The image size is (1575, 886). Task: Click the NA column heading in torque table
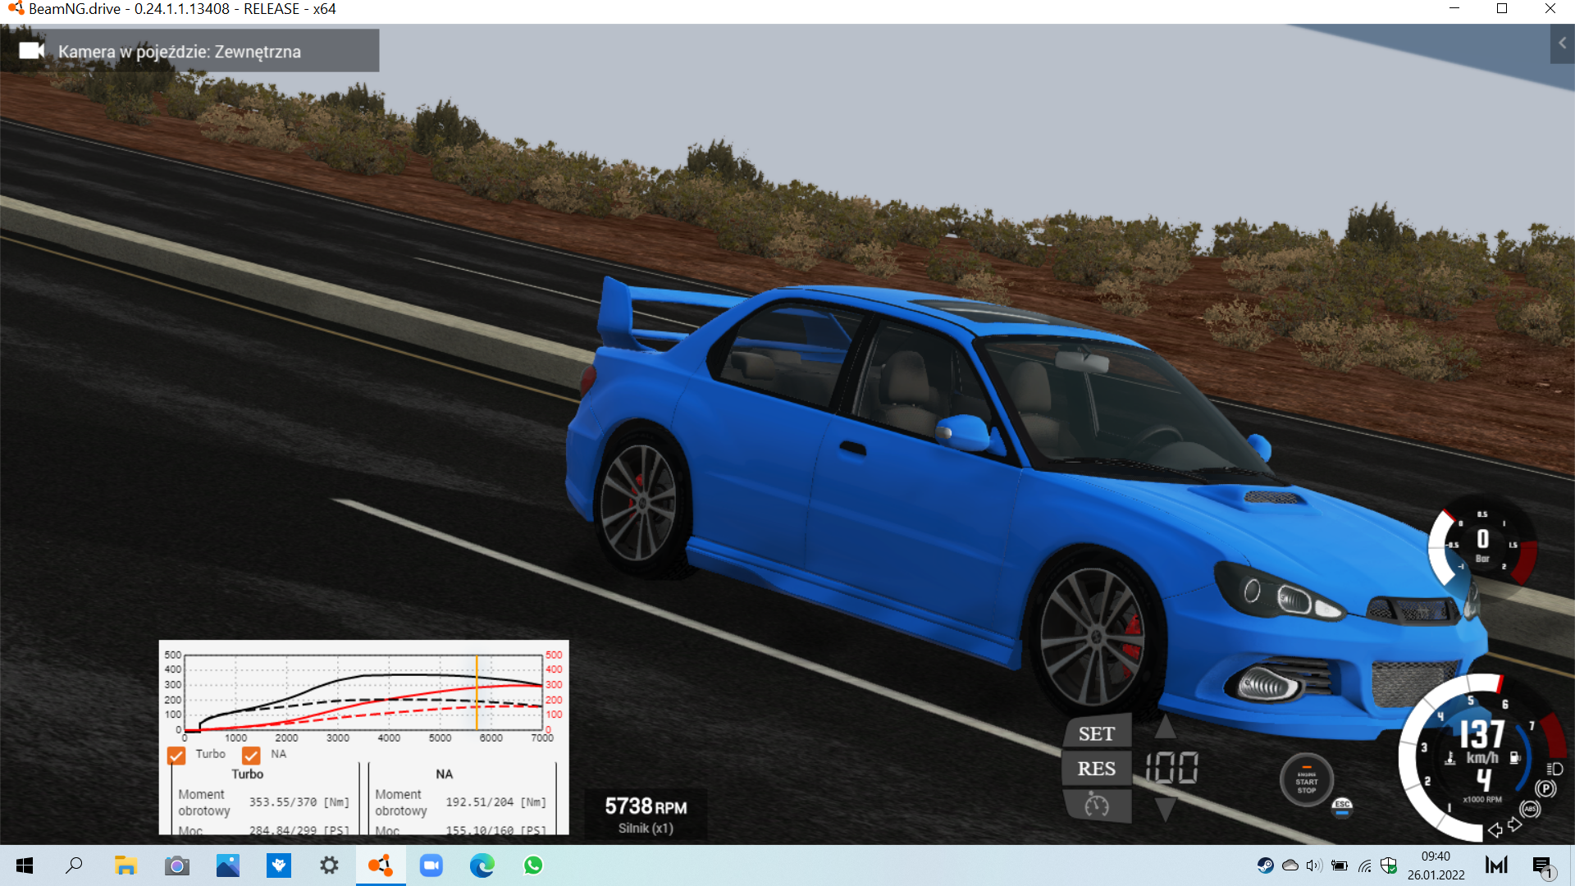click(x=444, y=774)
